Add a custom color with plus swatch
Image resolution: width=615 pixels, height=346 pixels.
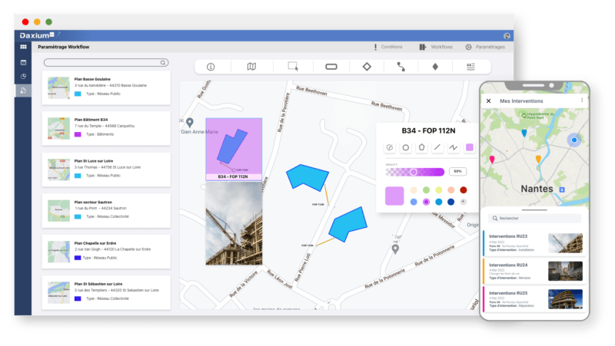point(464,202)
